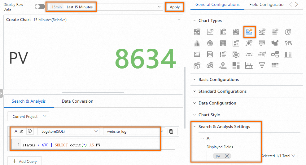Click the tab strip right arrow
306x165 pixels.
pyautogui.click(x=297, y=4)
